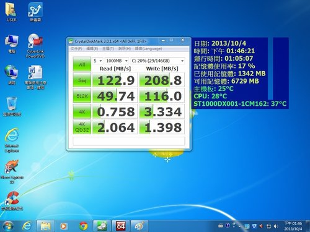Image resolution: width=310 pixels, height=232 pixels.
Task: Select the blue arrows shortcut desktop icon
Action: point(35,12)
